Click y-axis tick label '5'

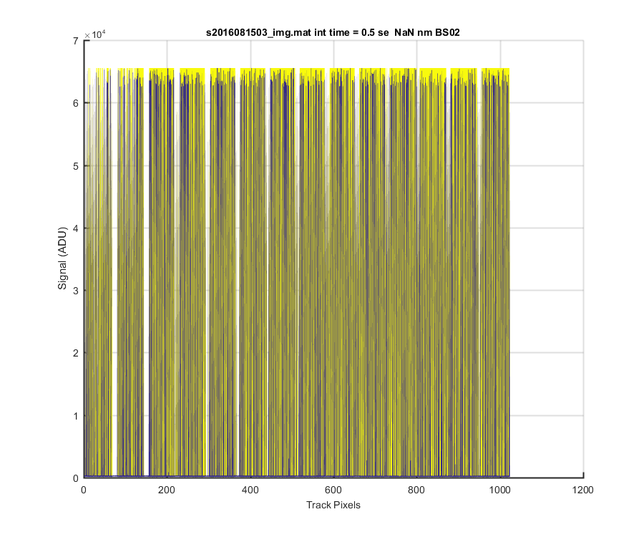tap(76, 166)
